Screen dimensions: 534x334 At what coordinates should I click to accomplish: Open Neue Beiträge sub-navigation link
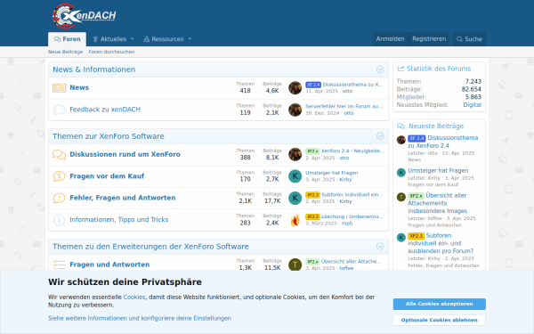click(x=65, y=52)
